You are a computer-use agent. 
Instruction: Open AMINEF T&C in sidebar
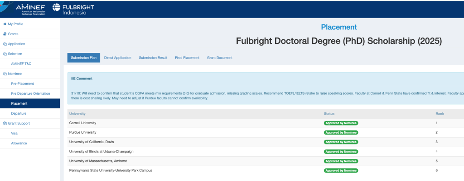coord(21,64)
